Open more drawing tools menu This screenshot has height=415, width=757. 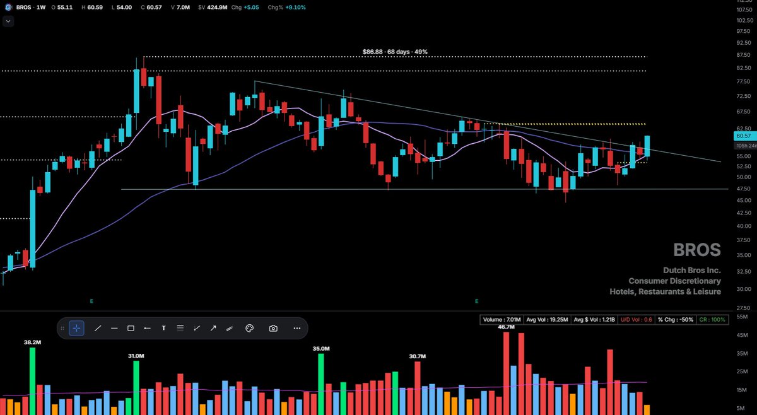296,328
